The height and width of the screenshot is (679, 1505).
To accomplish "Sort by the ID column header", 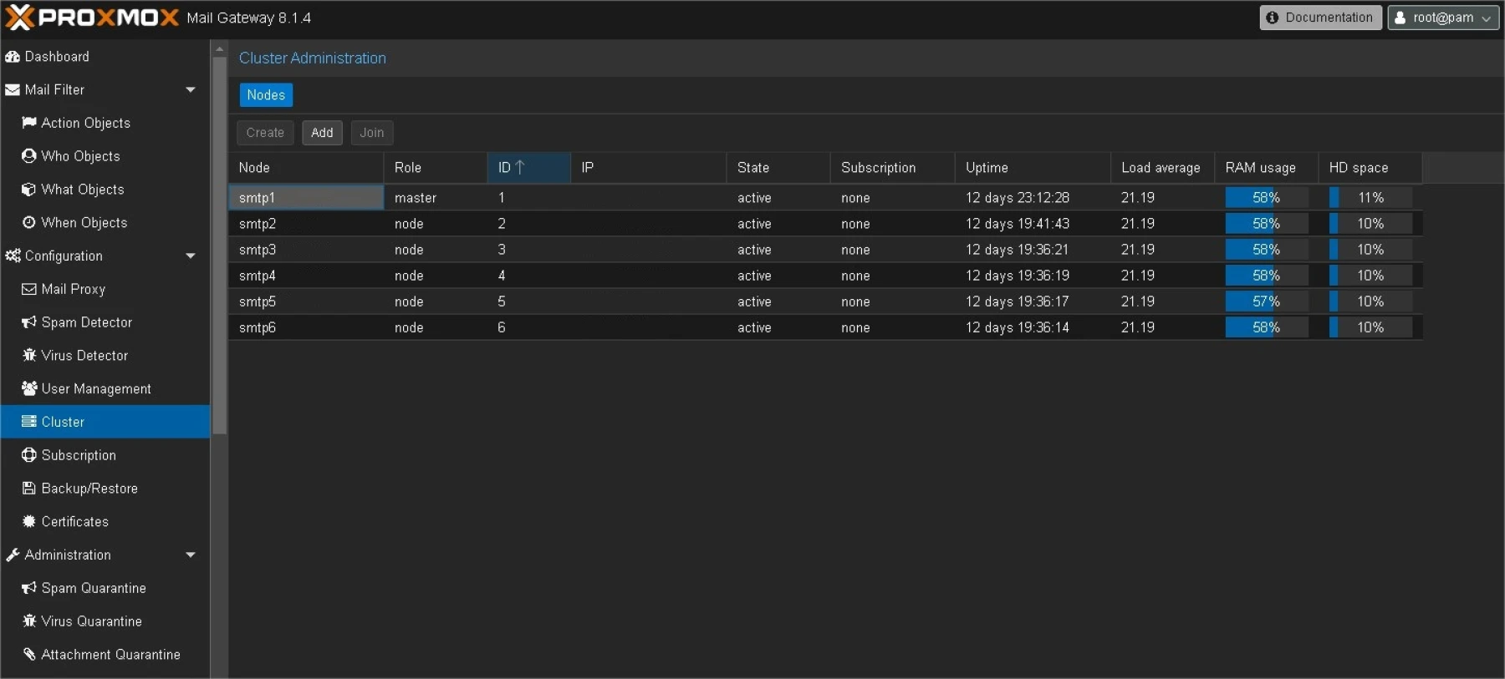I will coord(528,168).
